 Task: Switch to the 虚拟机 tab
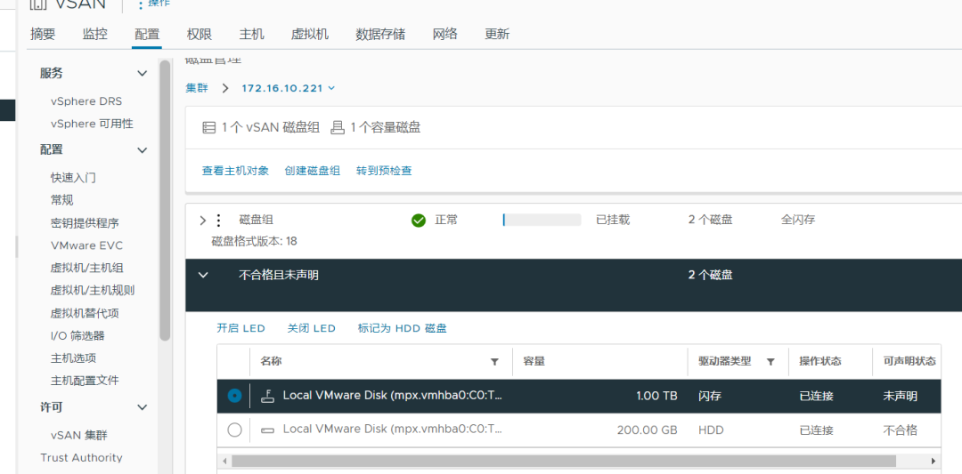pos(310,35)
